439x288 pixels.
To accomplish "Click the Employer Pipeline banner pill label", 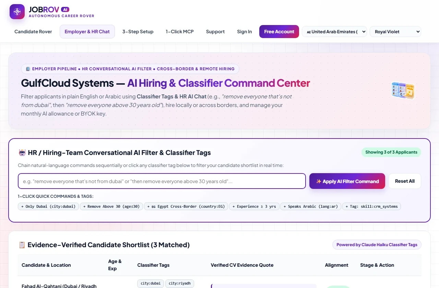I will (x=130, y=69).
